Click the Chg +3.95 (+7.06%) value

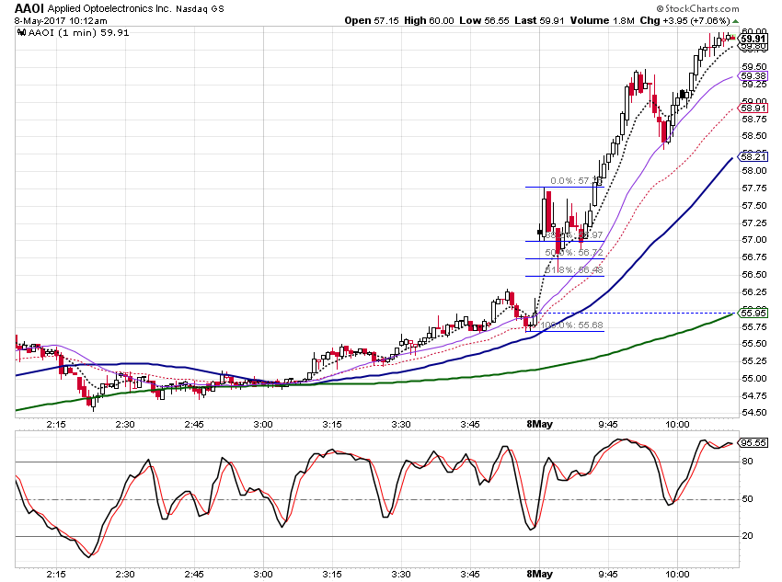click(684, 21)
